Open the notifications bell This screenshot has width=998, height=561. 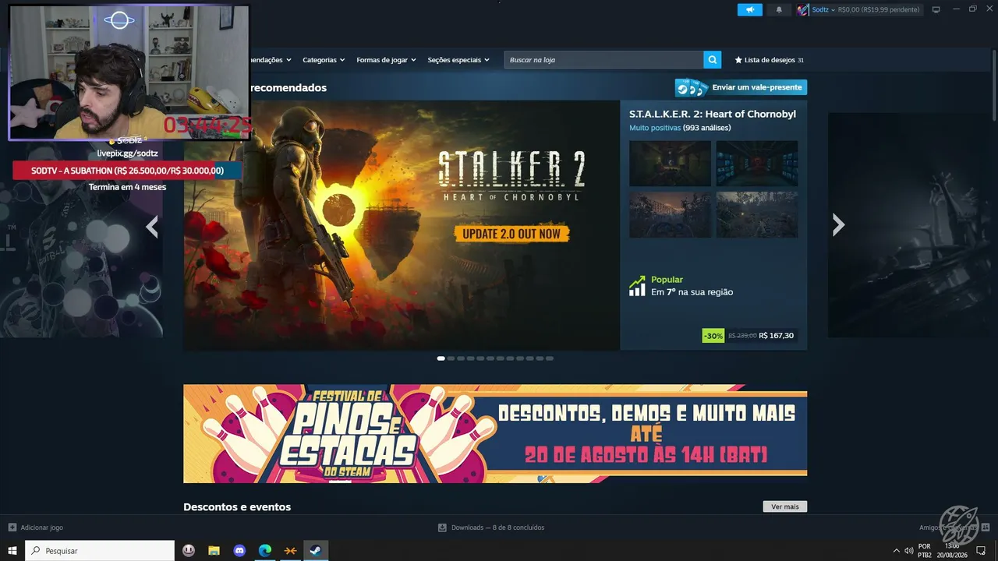[779, 10]
